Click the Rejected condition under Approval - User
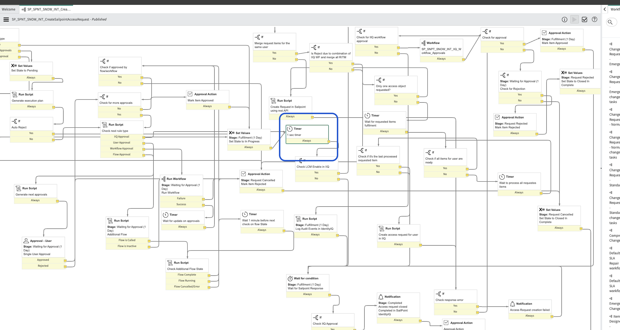This screenshot has width=620, height=330. [43, 266]
